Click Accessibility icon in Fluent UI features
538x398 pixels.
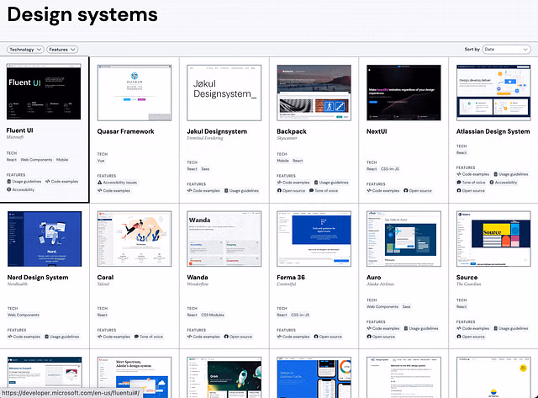9,189
